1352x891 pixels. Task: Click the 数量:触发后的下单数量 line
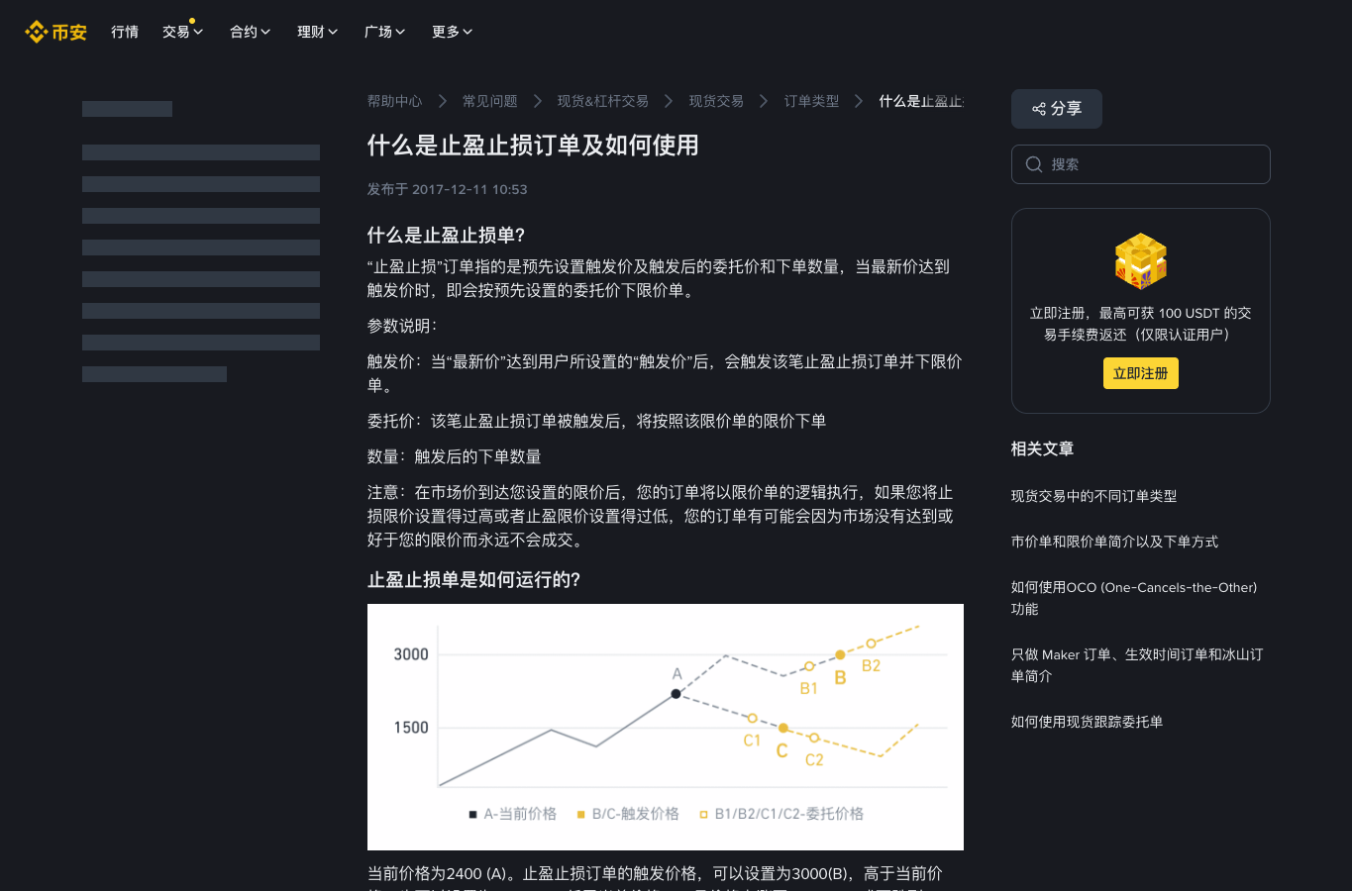(455, 456)
